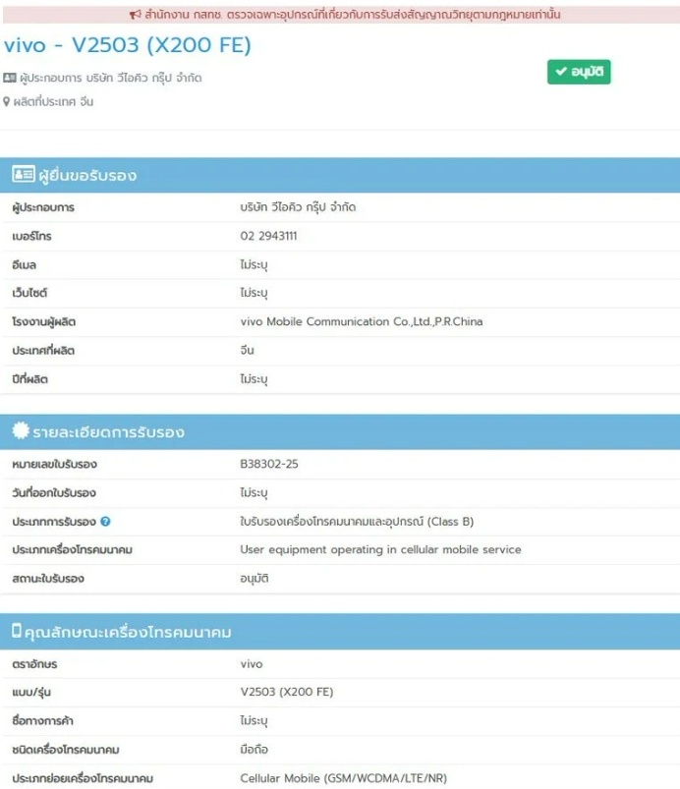The image size is (680, 789).
Task: Select ผลิตที่ประเทศ จีน line under title
Action: (x=53, y=101)
